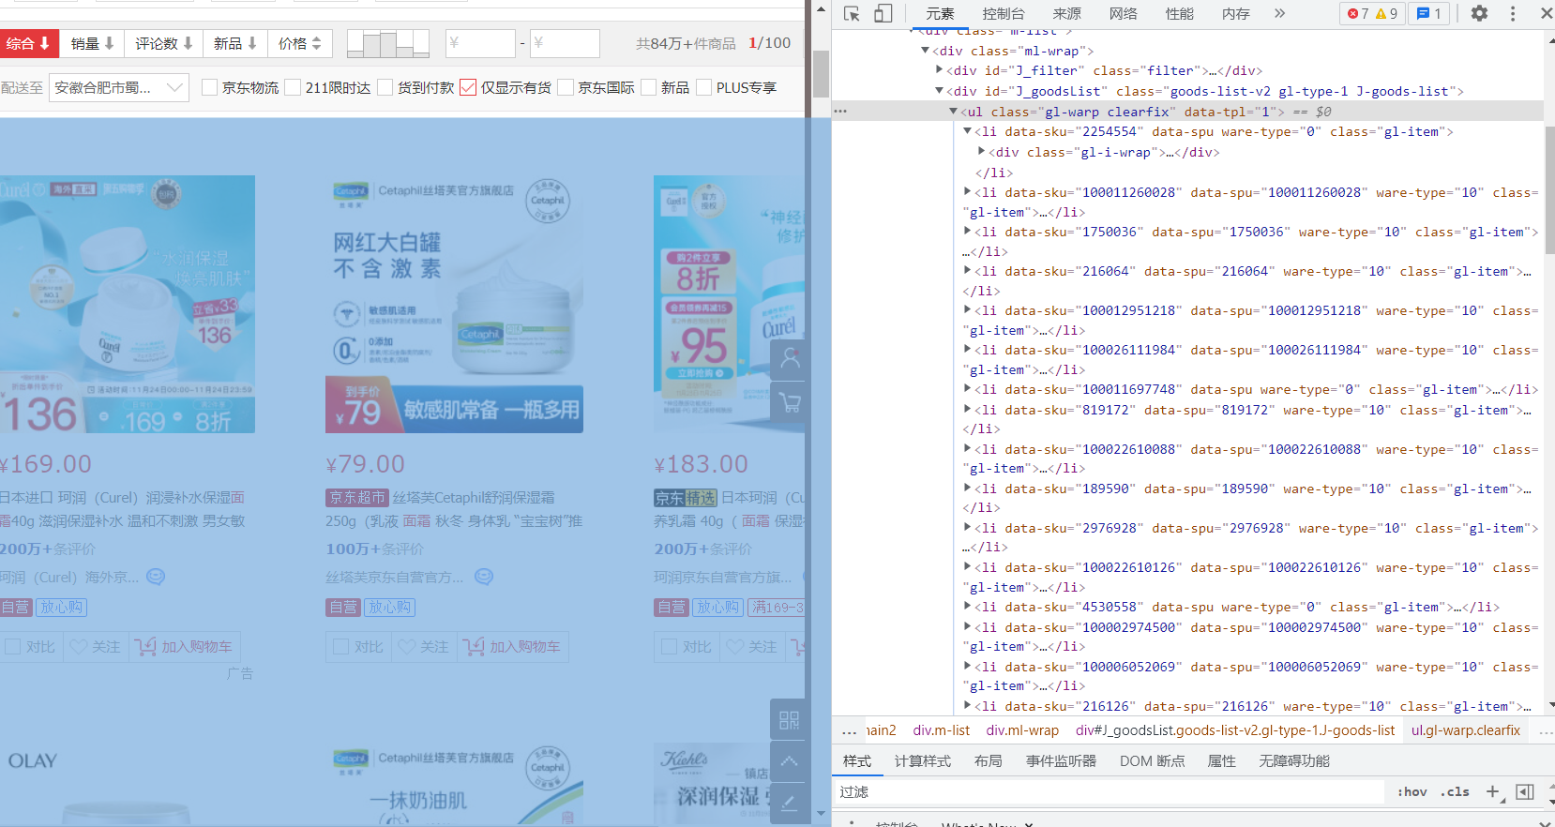This screenshot has height=827, width=1555.
Task: Expand li data-sku 100011260028 node
Action: point(968,192)
